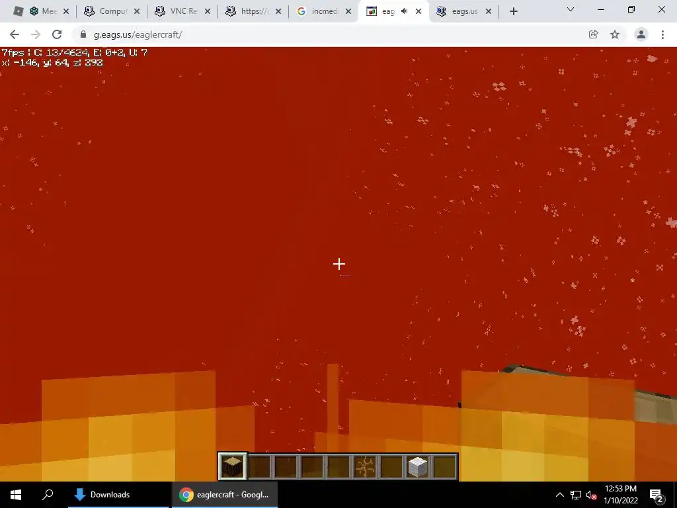Reload the eaglercraft page
The width and height of the screenshot is (677, 508).
(57, 34)
